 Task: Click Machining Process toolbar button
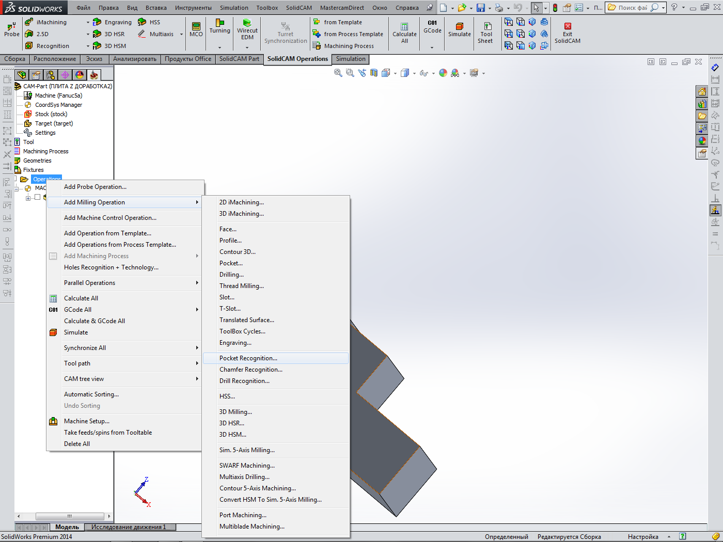pos(343,46)
